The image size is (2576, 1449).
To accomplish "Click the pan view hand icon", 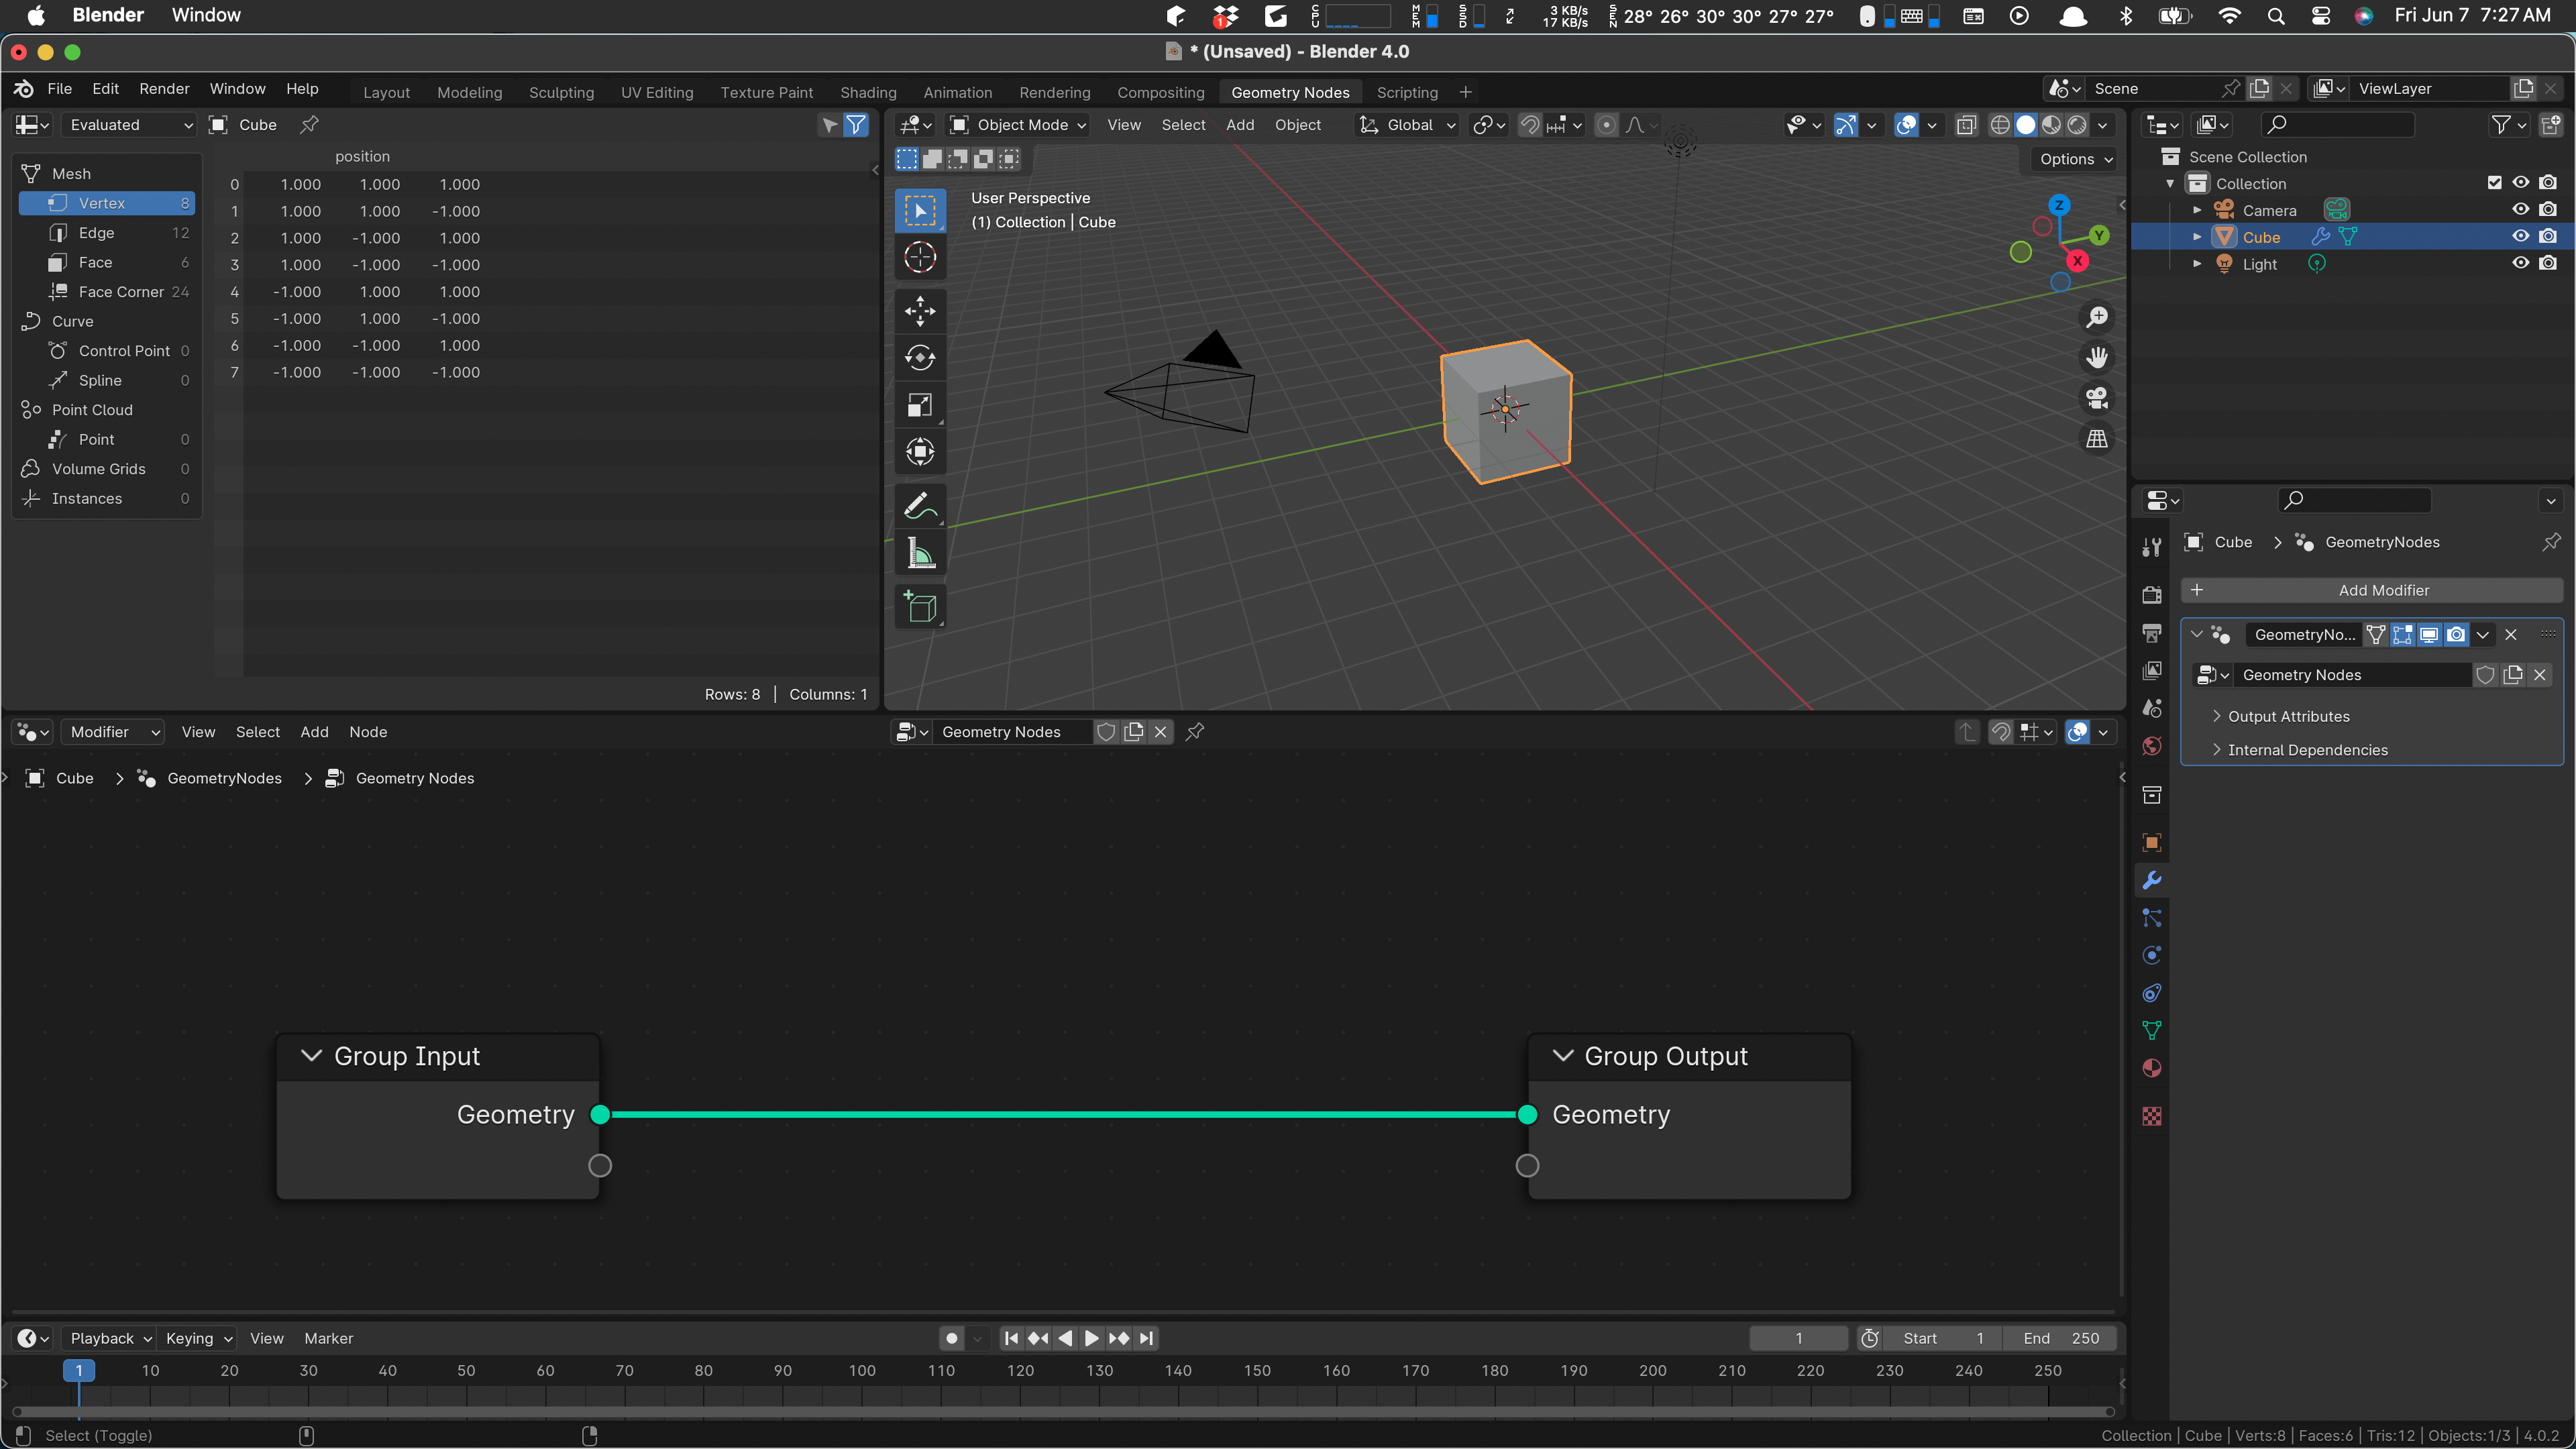I will (x=2097, y=357).
